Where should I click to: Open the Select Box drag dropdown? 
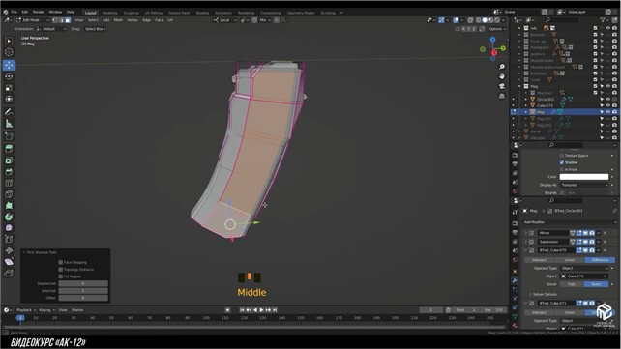(x=95, y=29)
